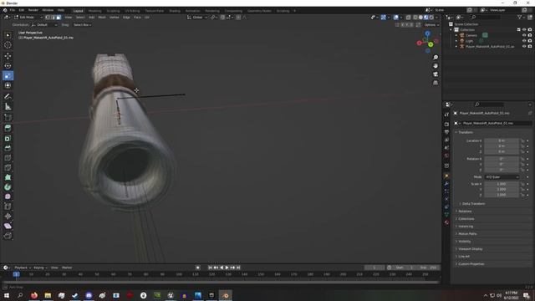Select the Rotate tool
Image resolution: width=535 pixels, height=301 pixels.
(8, 66)
